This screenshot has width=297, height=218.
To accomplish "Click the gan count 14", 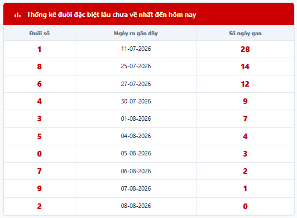I will [245, 67].
